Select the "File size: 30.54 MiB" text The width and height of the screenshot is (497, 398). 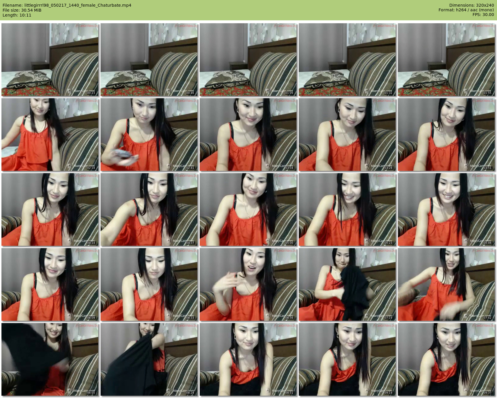point(22,10)
